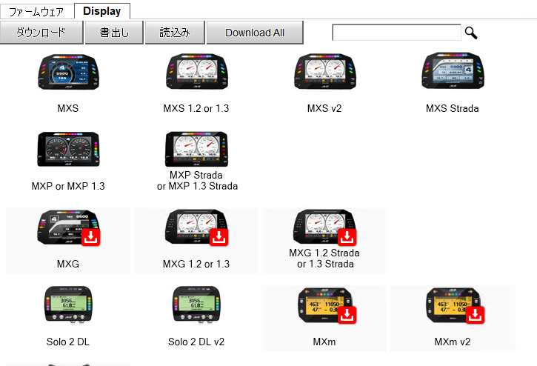
Task: Choose the MXG 1.2 Strada device image
Action: pos(324,227)
